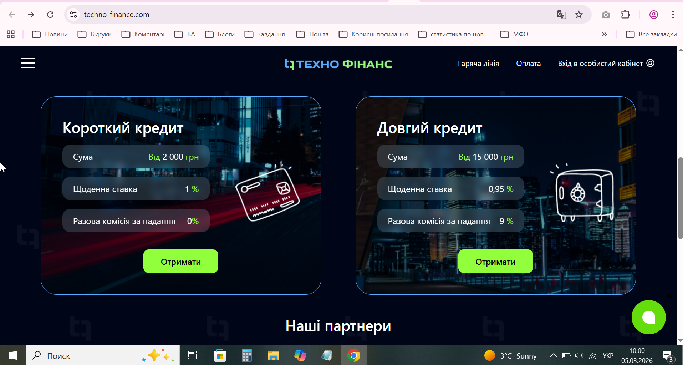The width and height of the screenshot is (683, 365).
Task: Open the network icon in system tray
Action: (592, 355)
